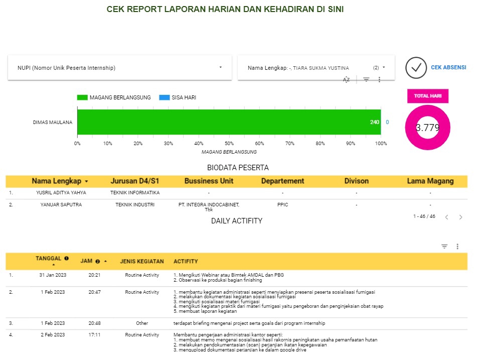This screenshot has width=480, height=352.
Task: Click the A-Z sort icon above the name filter
Action: (x=346, y=79)
